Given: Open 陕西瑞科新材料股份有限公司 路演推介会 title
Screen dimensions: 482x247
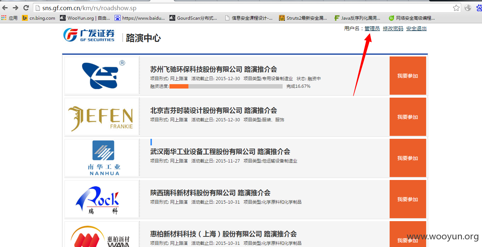Looking at the screenshot, I should tap(210, 193).
